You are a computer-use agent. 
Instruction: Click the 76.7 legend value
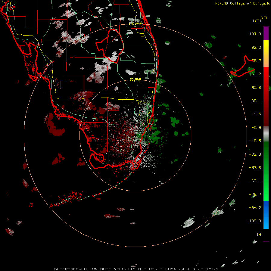[256, 61]
